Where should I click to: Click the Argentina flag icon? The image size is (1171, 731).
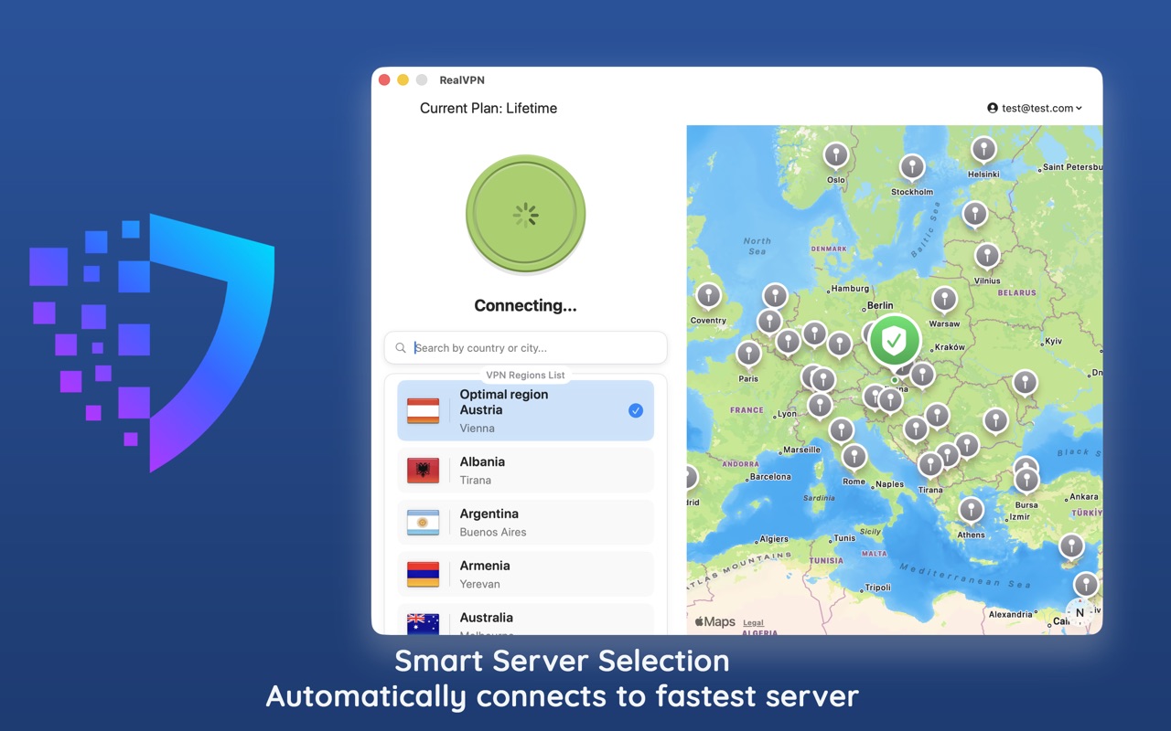tap(424, 522)
